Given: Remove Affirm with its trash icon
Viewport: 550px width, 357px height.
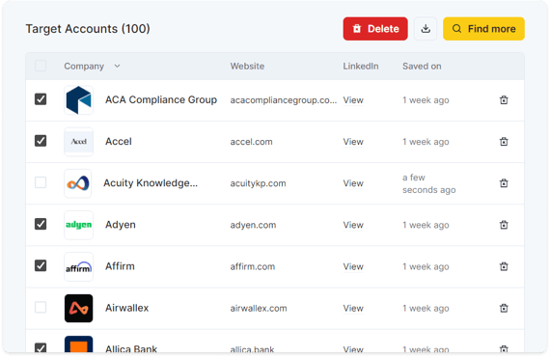Looking at the screenshot, I should 504,266.
